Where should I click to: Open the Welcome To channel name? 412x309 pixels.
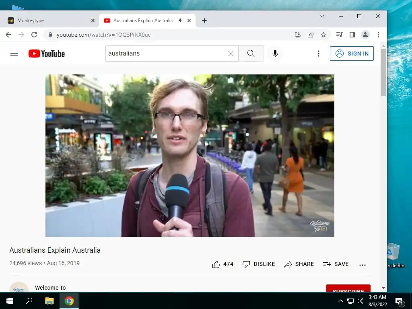pos(50,288)
